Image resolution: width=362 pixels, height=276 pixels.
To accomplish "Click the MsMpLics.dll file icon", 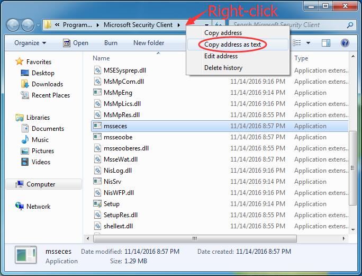I will pyautogui.click(x=97, y=103).
